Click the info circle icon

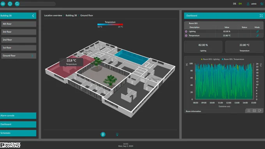point(10,4)
